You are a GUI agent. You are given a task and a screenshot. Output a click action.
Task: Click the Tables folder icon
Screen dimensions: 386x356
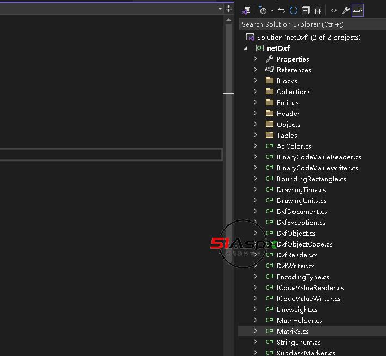270,134
